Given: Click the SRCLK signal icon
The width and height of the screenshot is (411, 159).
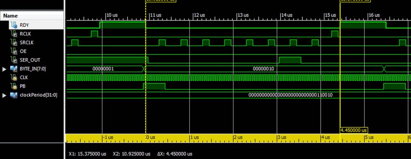Looking at the screenshot, I should point(14,42).
